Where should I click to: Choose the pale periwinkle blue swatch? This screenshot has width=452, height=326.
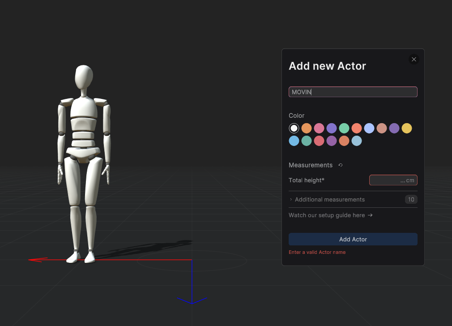point(369,129)
